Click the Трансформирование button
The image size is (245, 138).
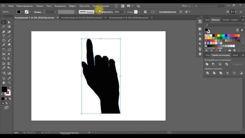tap(168, 12)
